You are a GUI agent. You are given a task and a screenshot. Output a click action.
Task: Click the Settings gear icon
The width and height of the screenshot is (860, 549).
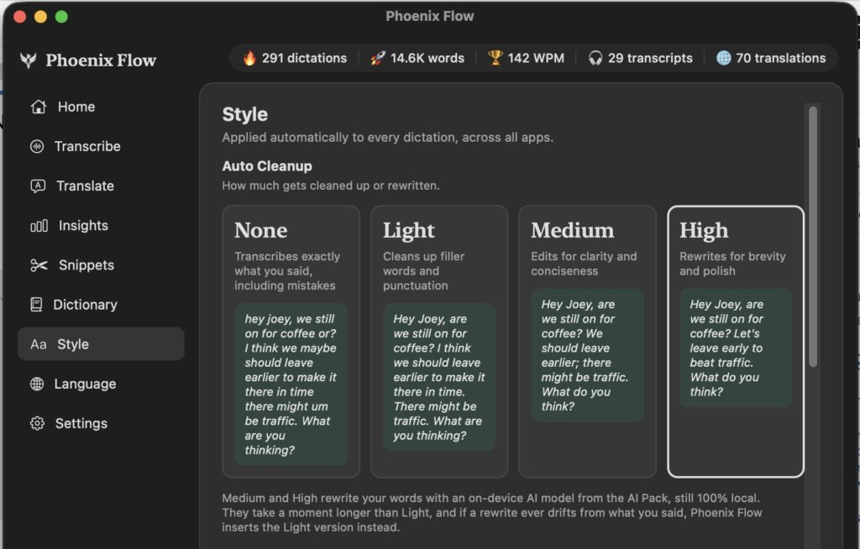pos(37,423)
